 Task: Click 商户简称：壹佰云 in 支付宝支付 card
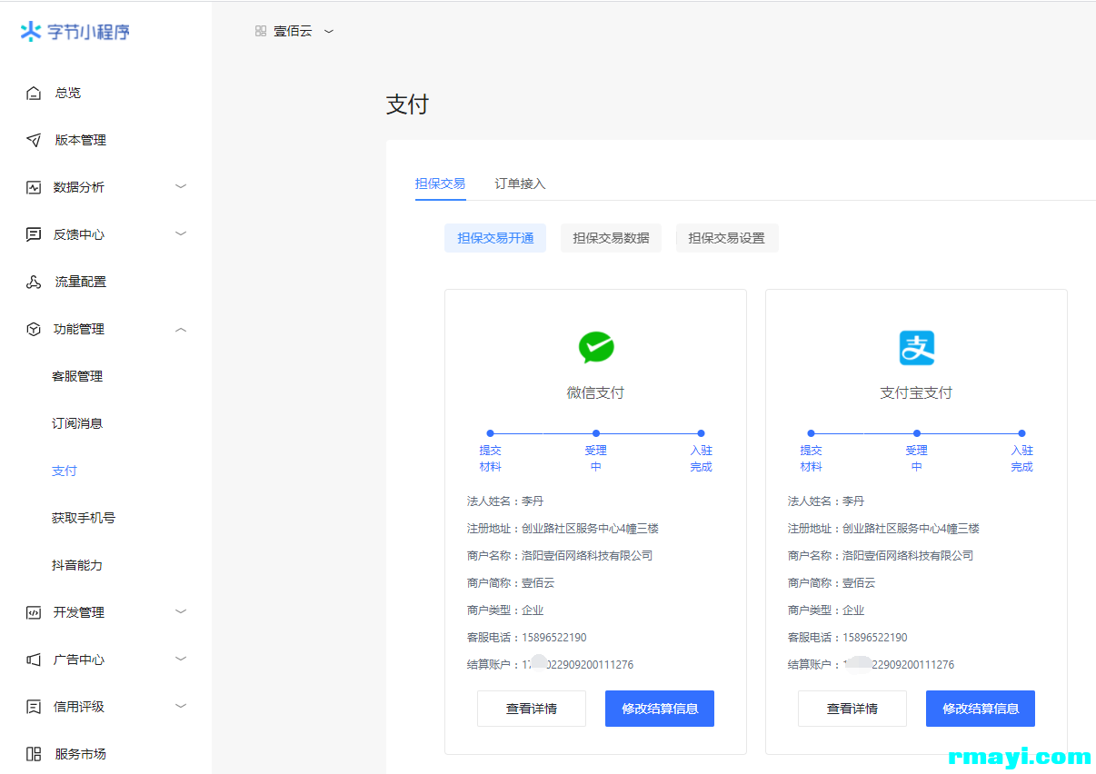tap(832, 582)
